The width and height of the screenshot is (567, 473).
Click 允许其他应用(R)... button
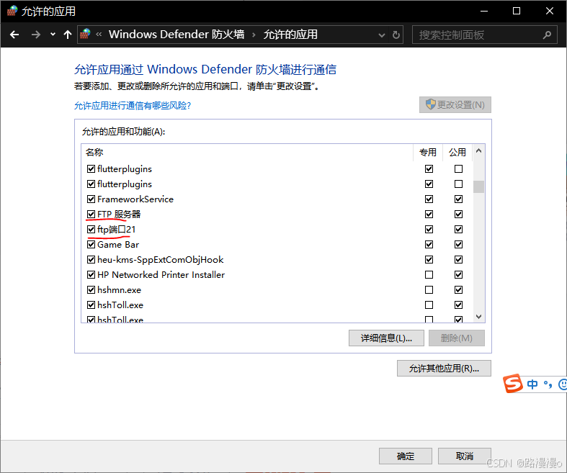(444, 368)
